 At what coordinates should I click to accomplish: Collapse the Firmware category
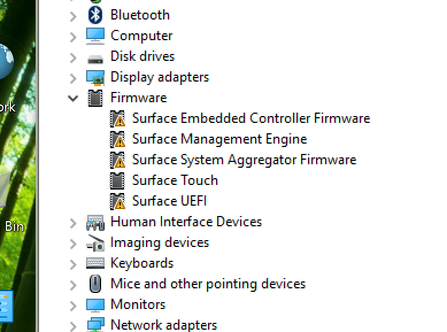(x=73, y=99)
